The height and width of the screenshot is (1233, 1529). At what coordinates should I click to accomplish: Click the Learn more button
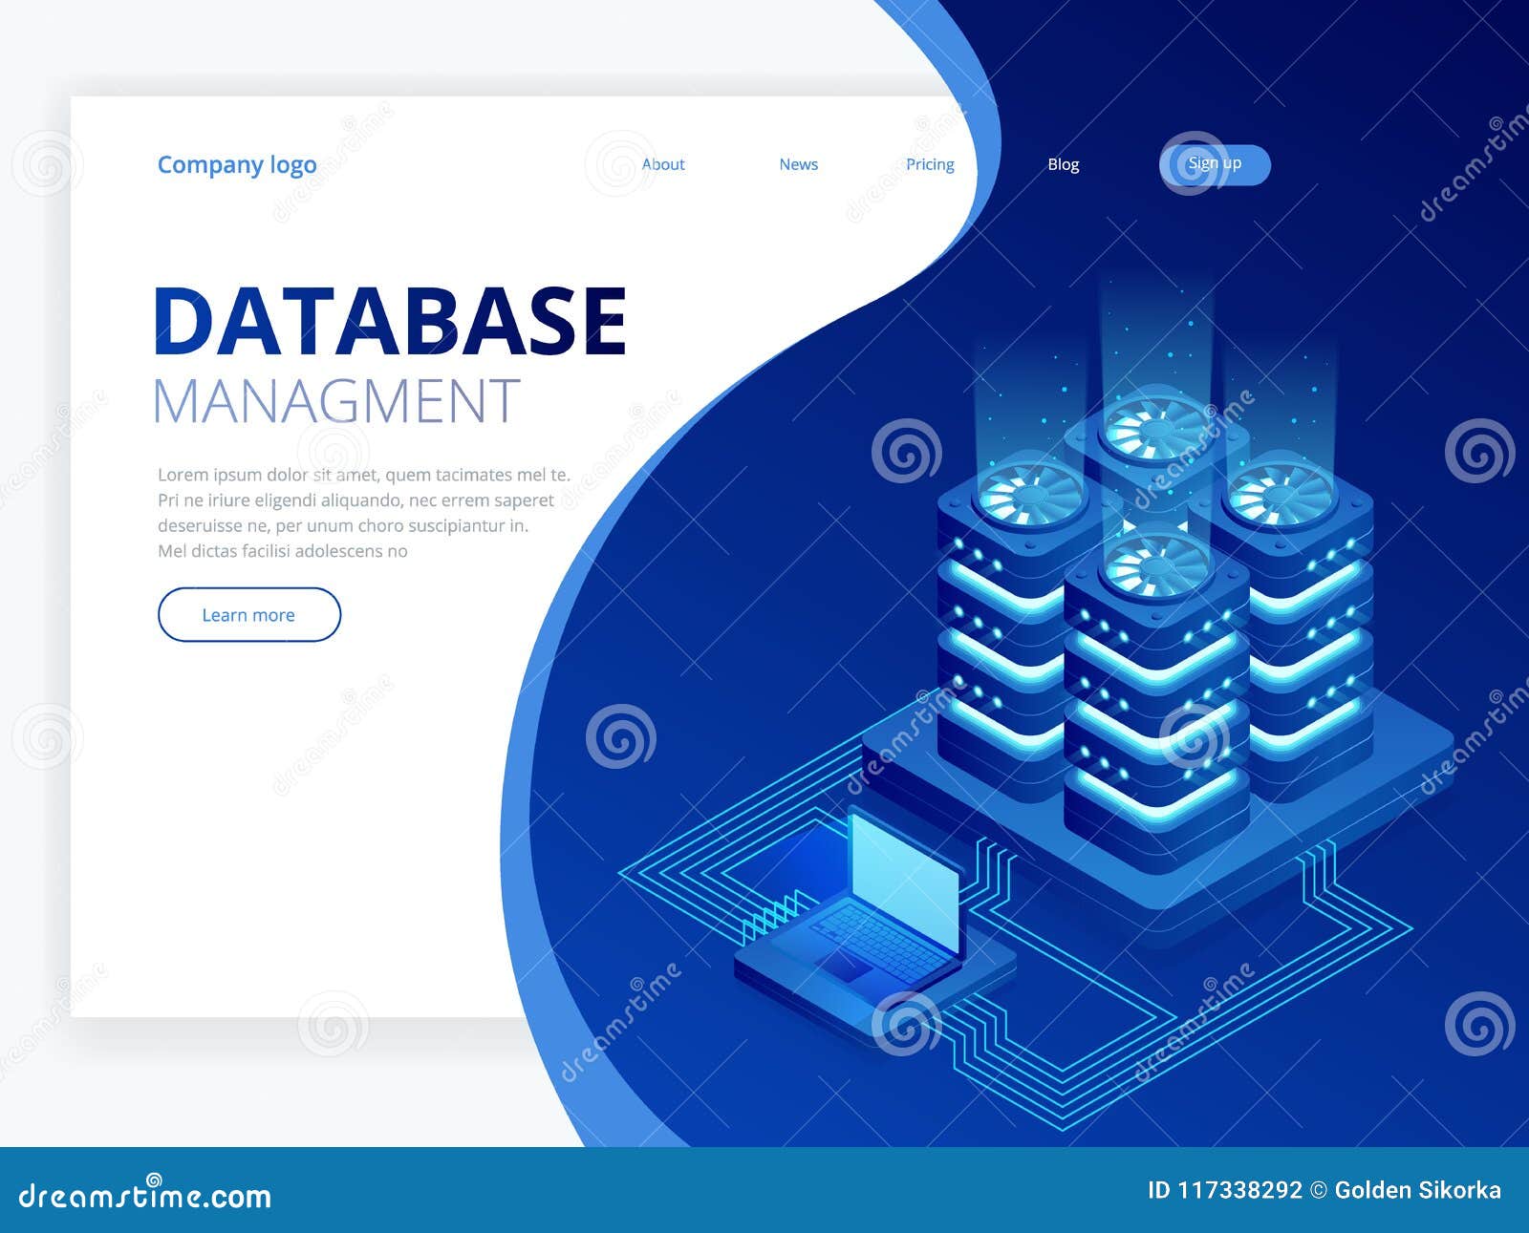pos(248,615)
